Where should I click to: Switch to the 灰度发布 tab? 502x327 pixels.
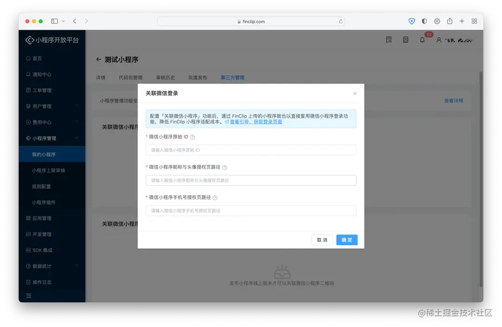pyautogui.click(x=198, y=78)
